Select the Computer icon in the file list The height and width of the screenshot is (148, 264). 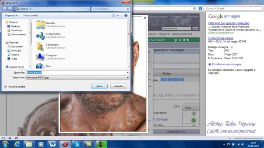point(40,57)
